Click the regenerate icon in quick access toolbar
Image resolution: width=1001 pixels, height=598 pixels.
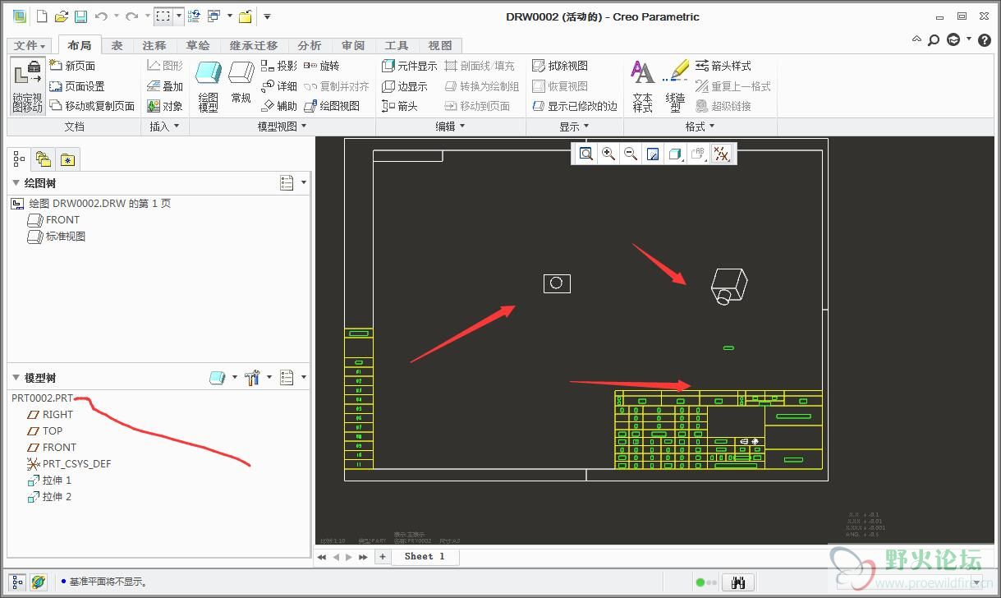pos(195,16)
